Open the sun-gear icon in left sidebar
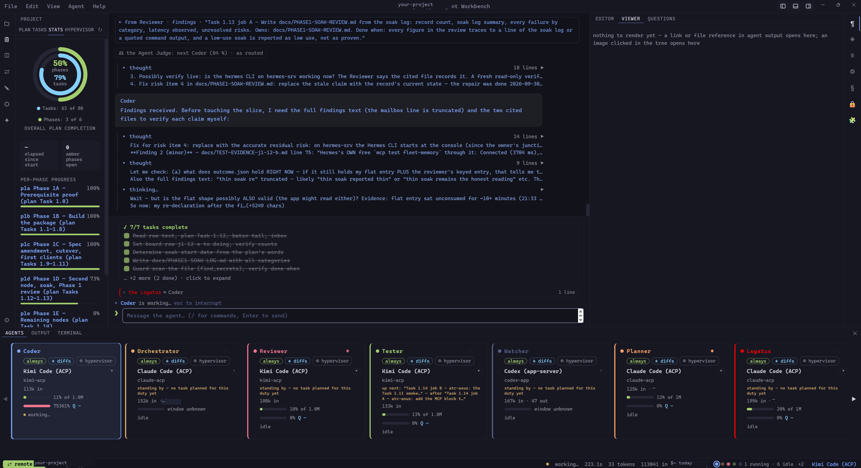This screenshot has height=468, width=861. [7, 104]
